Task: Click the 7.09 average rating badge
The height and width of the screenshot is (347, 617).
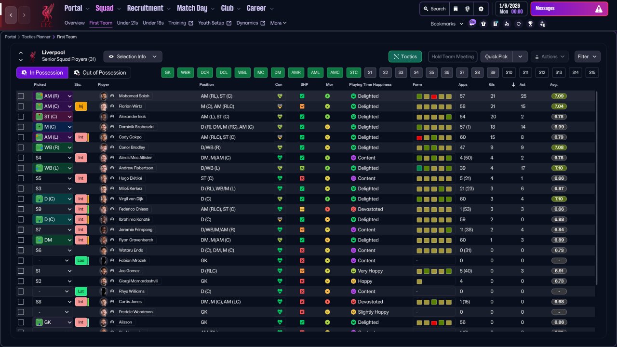Action: point(559,96)
